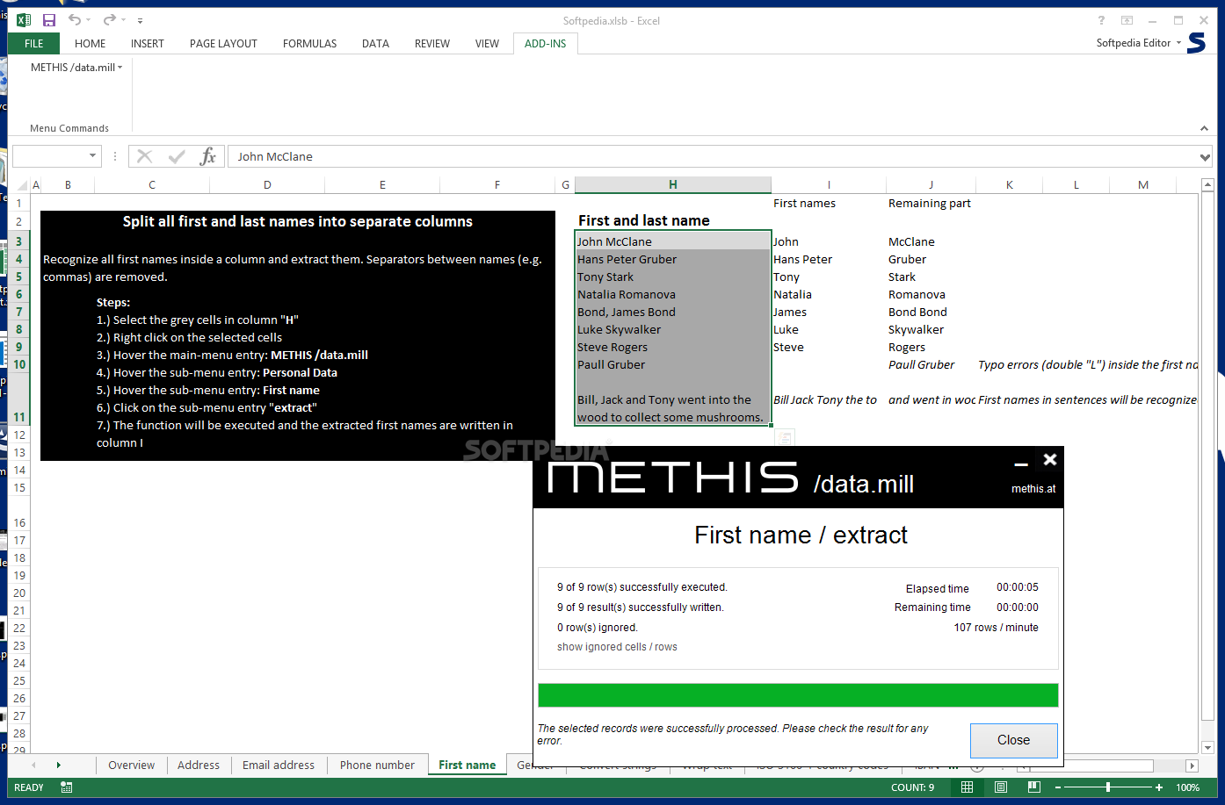Screen dimensions: 1225x805
Task: Click the green progress bar
Action: 798,695
